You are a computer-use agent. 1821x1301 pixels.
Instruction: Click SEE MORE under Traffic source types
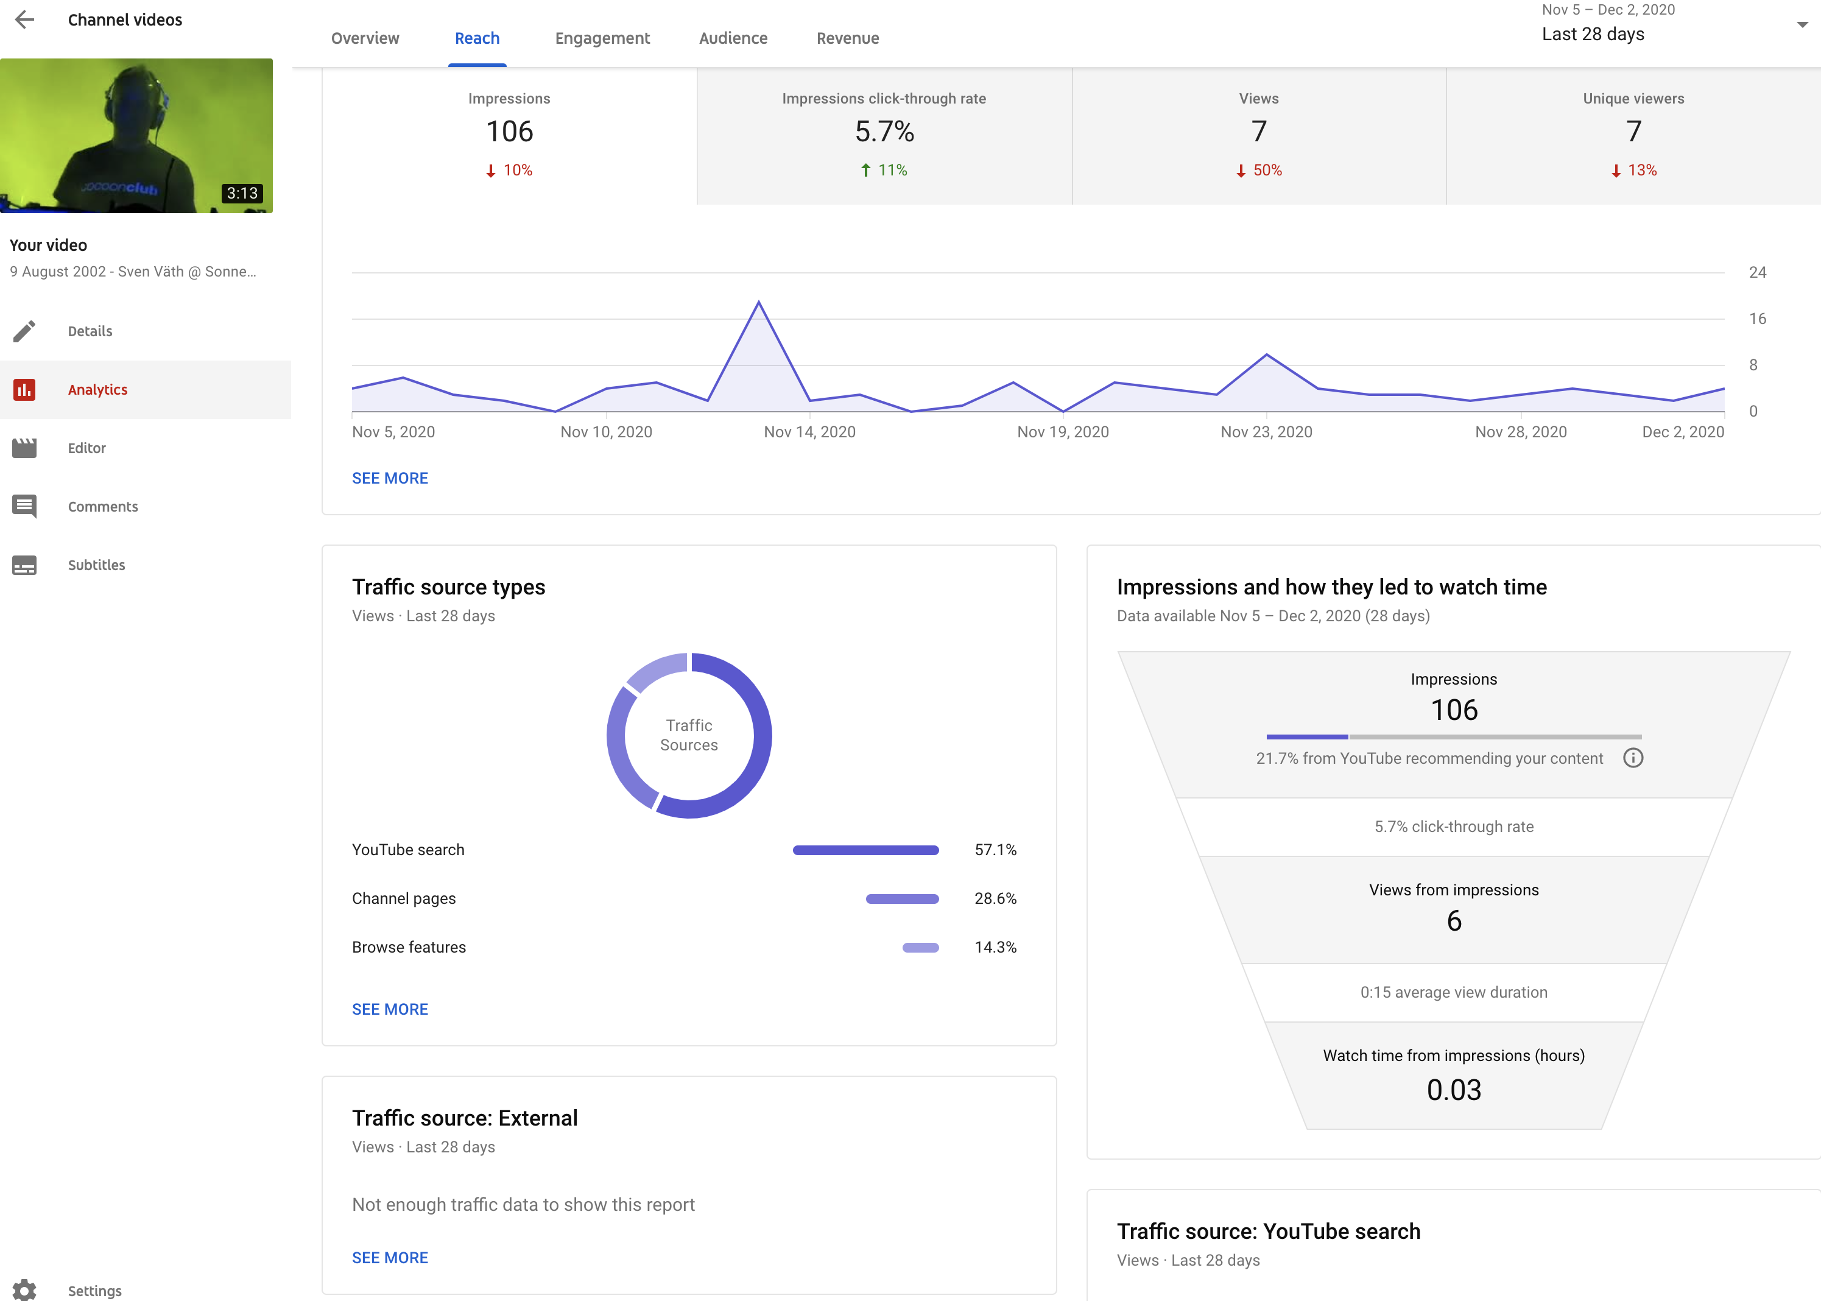[x=390, y=1009]
